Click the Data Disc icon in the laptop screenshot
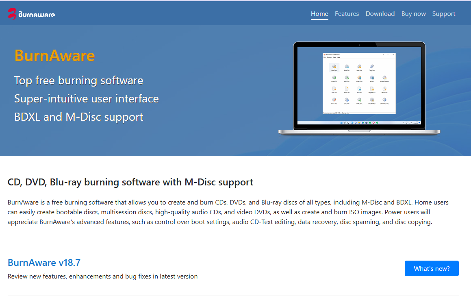 (x=334, y=67)
